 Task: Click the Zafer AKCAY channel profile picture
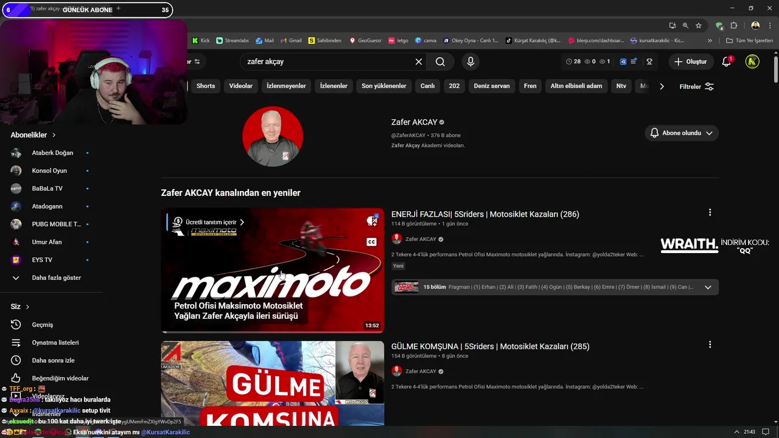273,136
